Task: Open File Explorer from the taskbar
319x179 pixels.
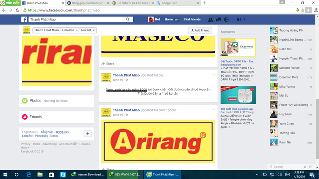Action: tap(40, 175)
